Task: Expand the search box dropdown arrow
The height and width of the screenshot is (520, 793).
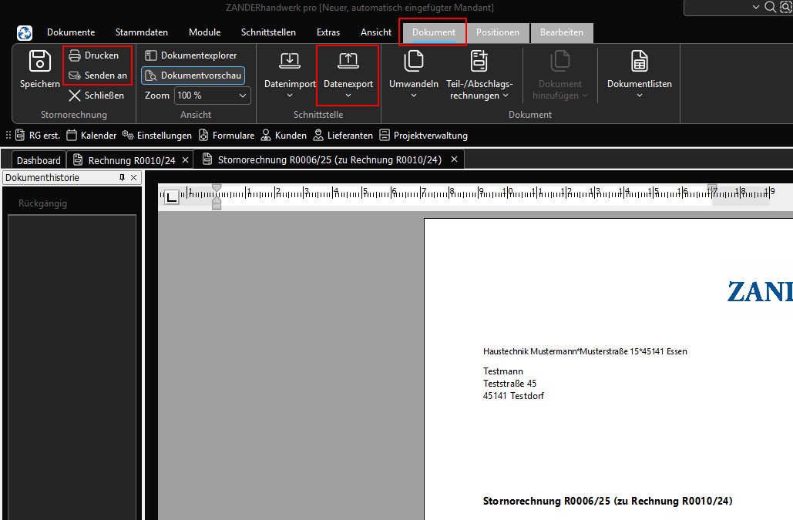Action: point(756,7)
